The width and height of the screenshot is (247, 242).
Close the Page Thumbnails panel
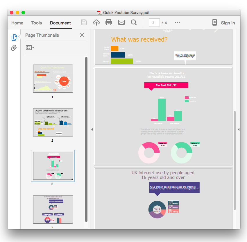[x=82, y=35]
